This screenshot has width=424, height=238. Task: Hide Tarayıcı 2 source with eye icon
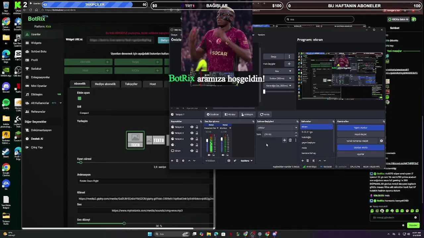coord(192,139)
